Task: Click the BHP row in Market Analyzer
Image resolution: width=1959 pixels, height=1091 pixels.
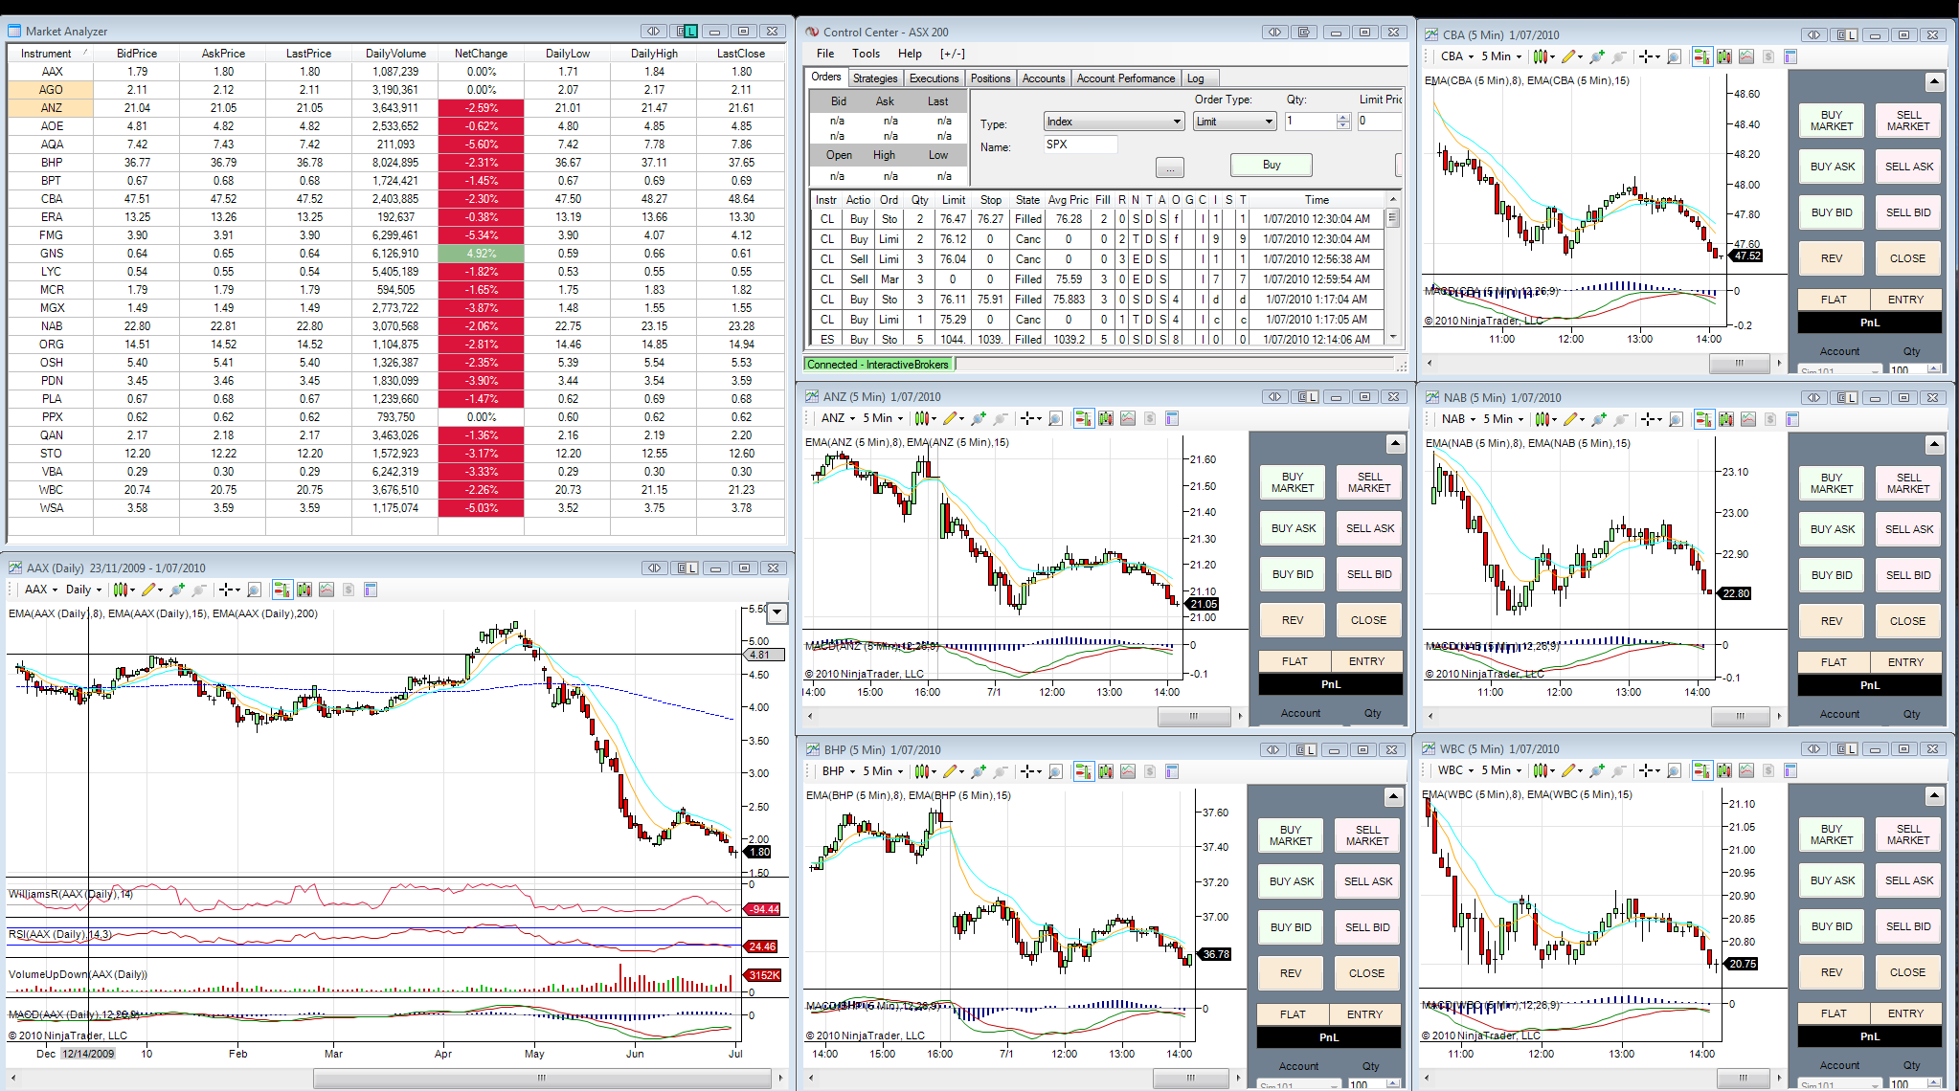Action: pos(395,163)
